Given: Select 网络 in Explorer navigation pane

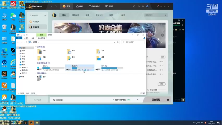Looking at the screenshot, I should [21, 77].
